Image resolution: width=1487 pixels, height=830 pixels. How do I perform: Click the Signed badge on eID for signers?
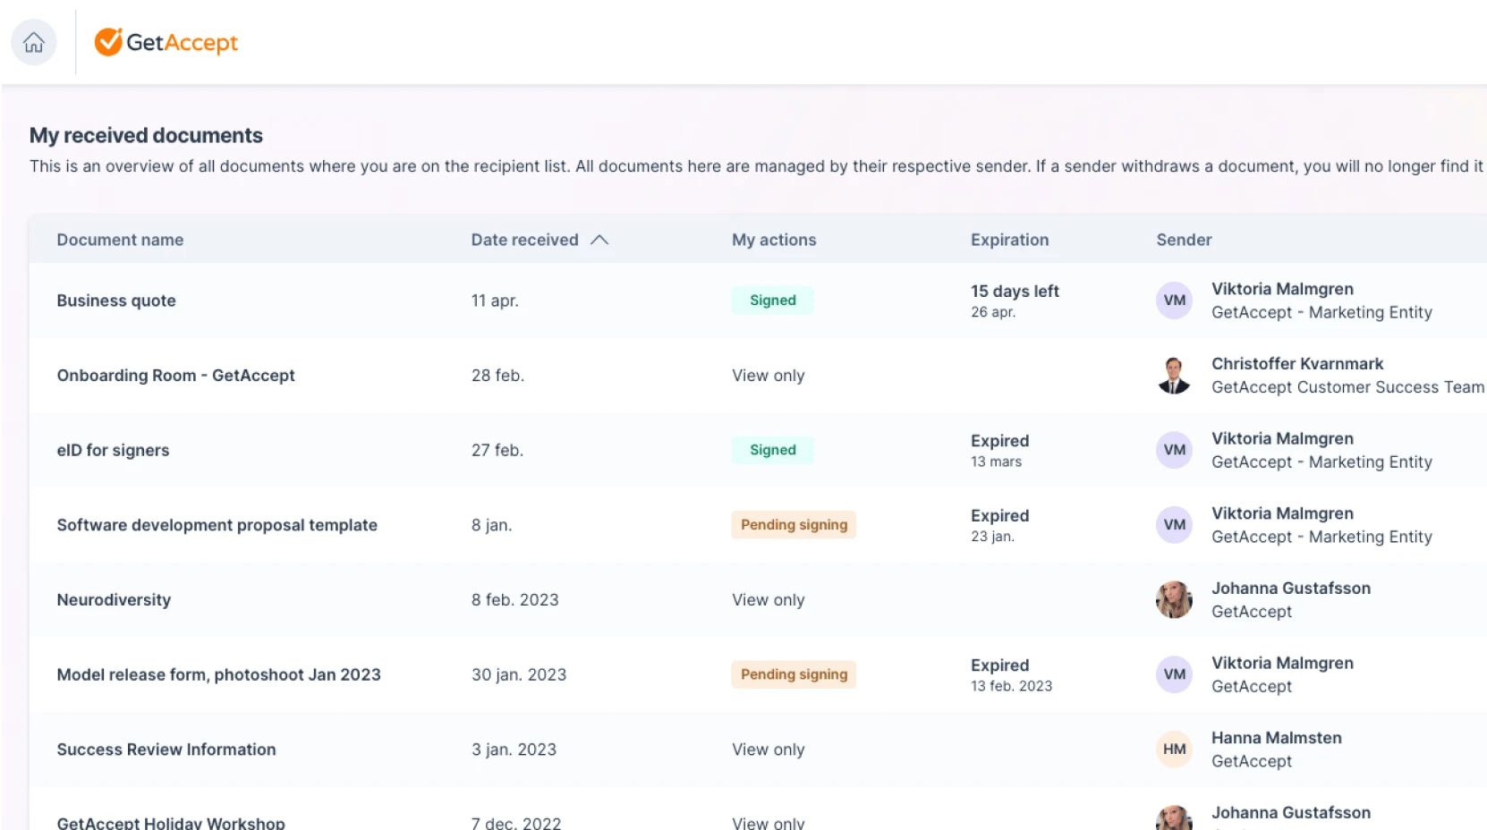pos(771,450)
